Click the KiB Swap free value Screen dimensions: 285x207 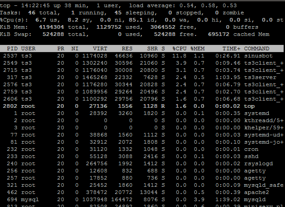pyautogui.click(x=165, y=34)
